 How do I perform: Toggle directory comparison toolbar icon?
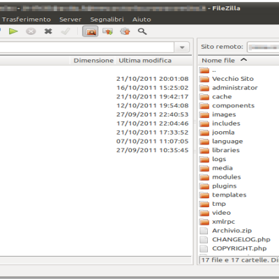(107, 31)
